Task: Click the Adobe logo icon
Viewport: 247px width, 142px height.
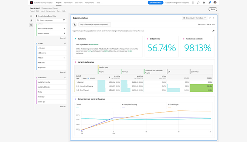Action: (31, 2)
